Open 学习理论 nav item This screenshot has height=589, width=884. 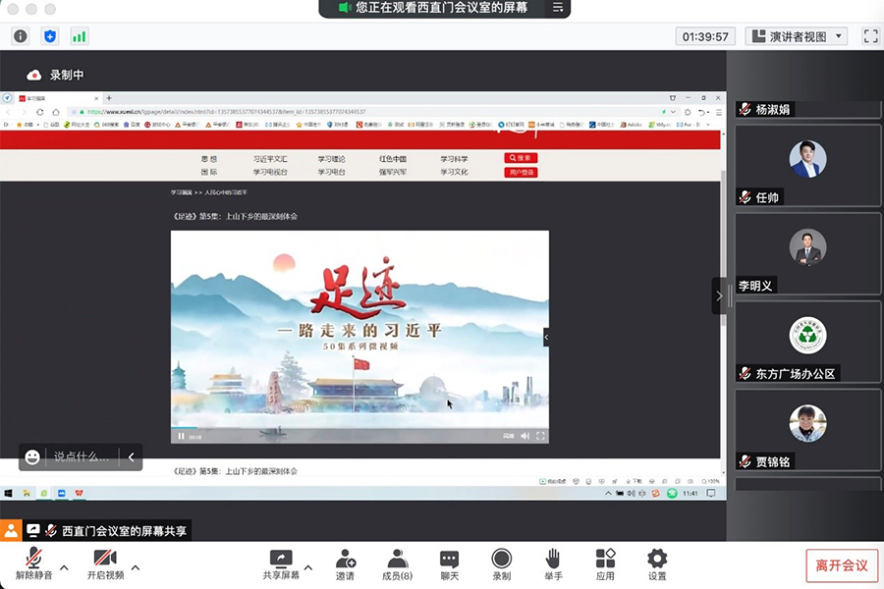coord(332,159)
